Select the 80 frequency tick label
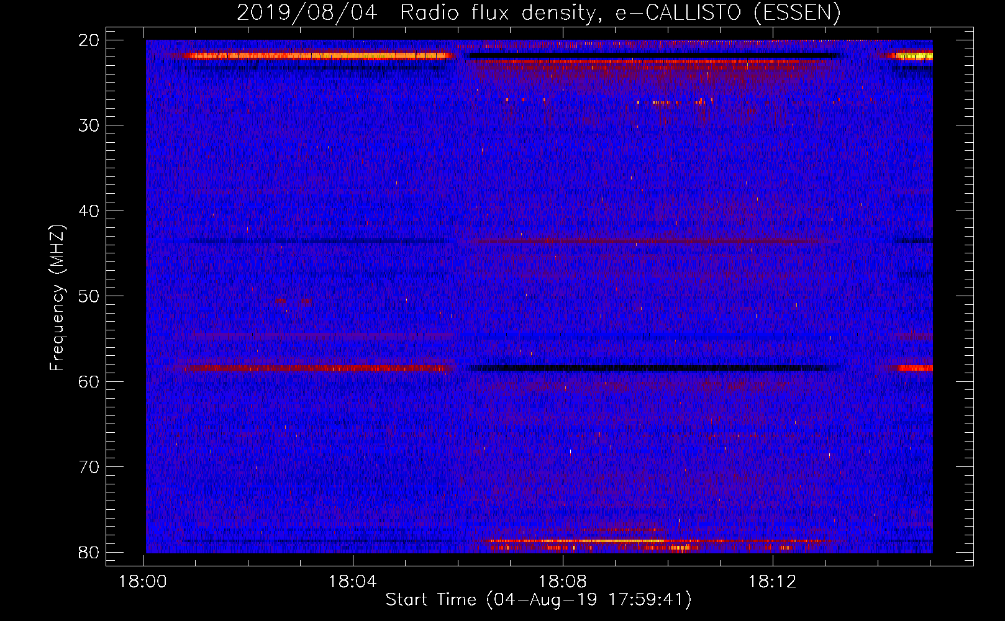Viewport: 1005px width, 621px height. [89, 552]
